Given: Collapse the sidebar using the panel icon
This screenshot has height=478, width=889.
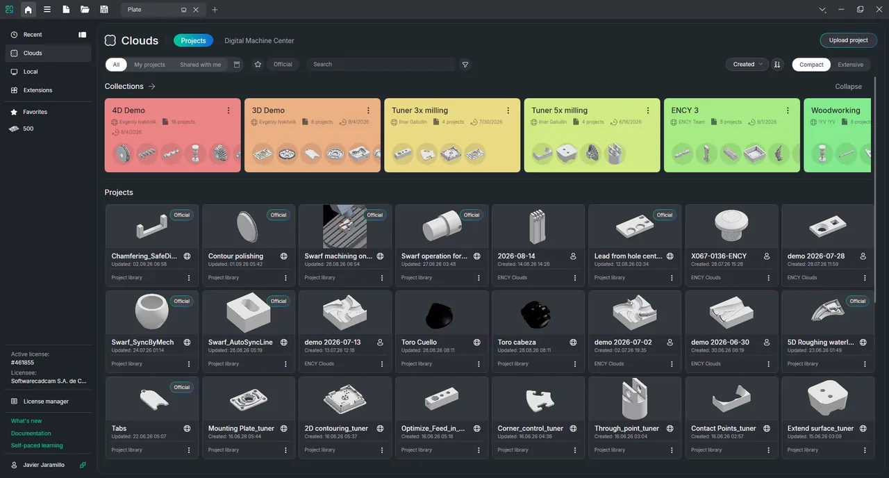Looking at the screenshot, I should pos(83,35).
